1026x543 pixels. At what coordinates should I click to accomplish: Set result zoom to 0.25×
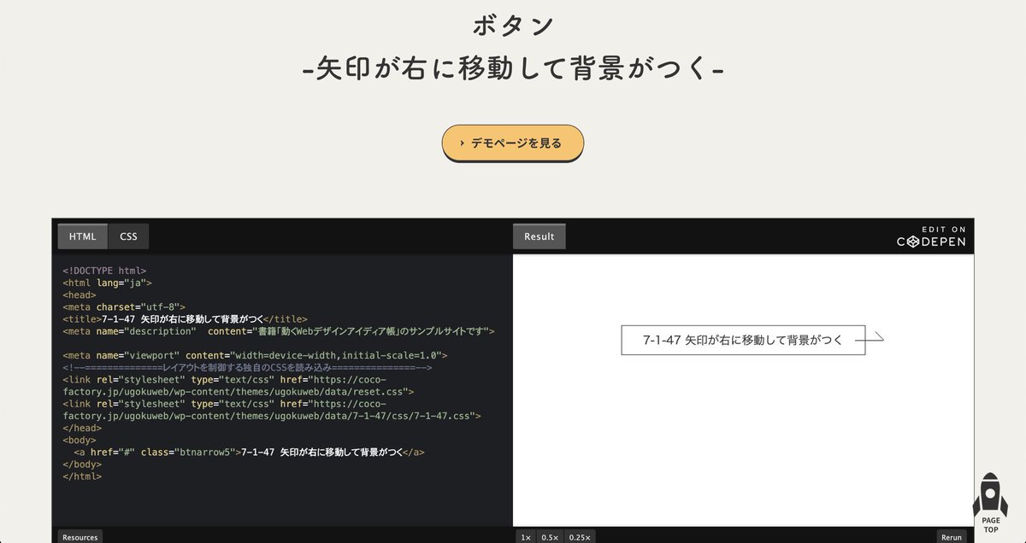tap(580, 537)
